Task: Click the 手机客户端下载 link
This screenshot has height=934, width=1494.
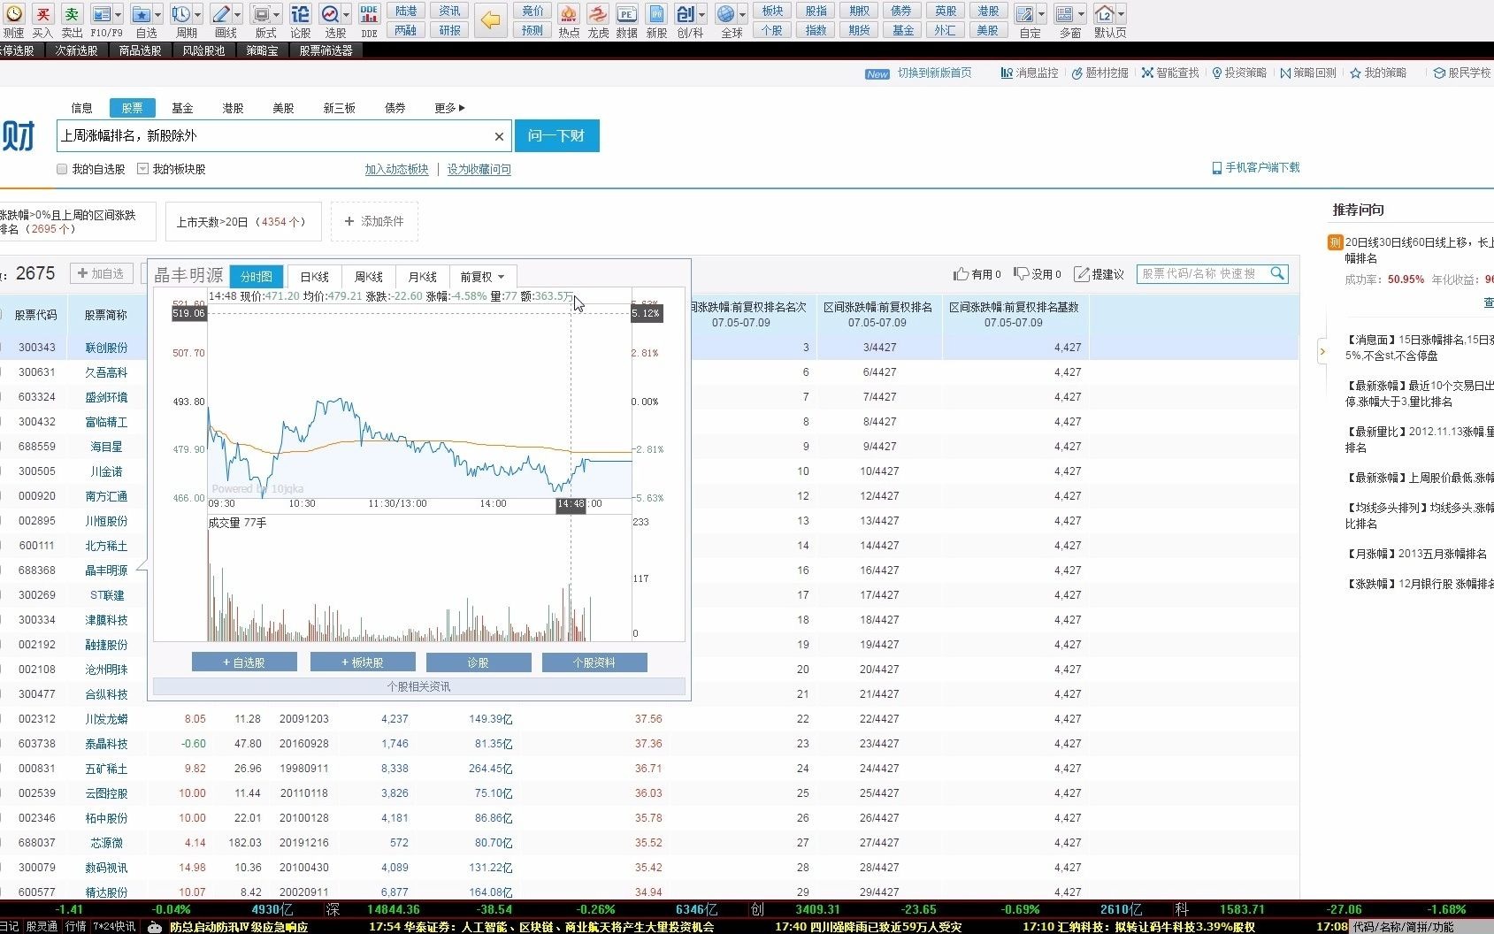Action: pos(1256,167)
